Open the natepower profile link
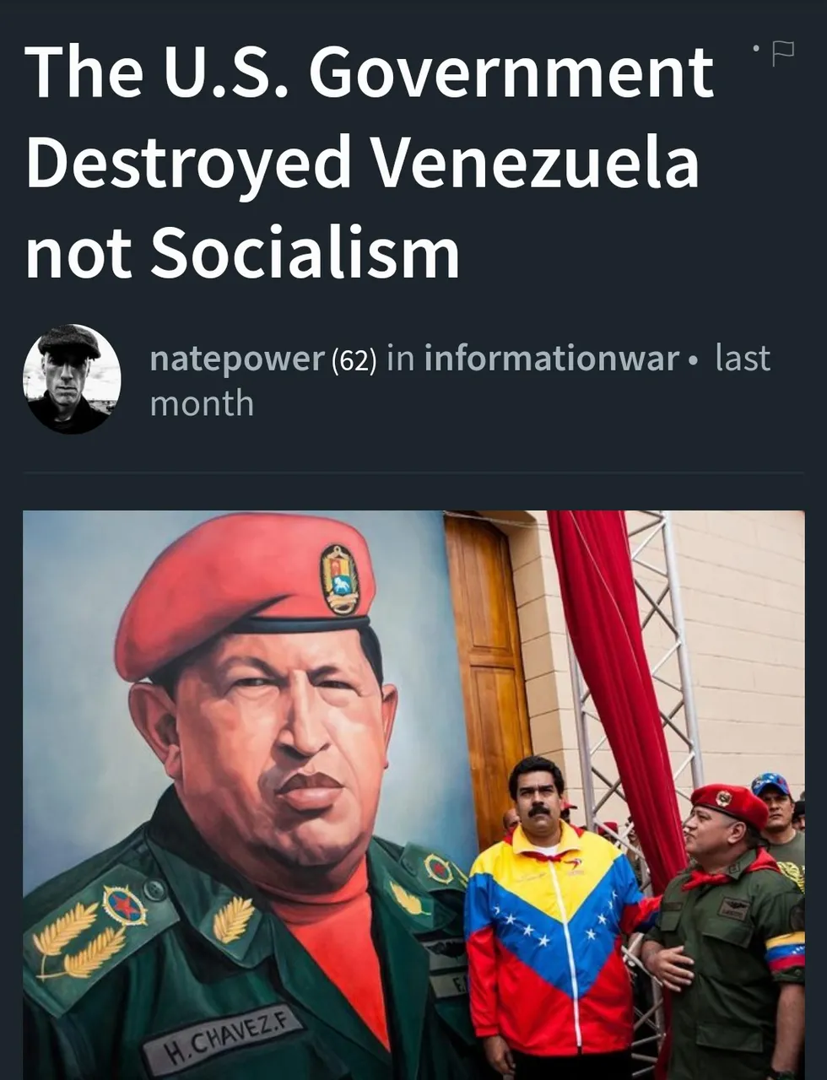Viewport: 827px width, 1080px height. (236, 358)
